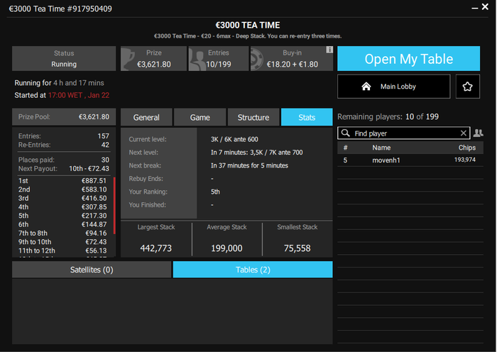The width and height of the screenshot is (497, 352).
Task: Show the Satellites (0) tab
Action: (92, 270)
